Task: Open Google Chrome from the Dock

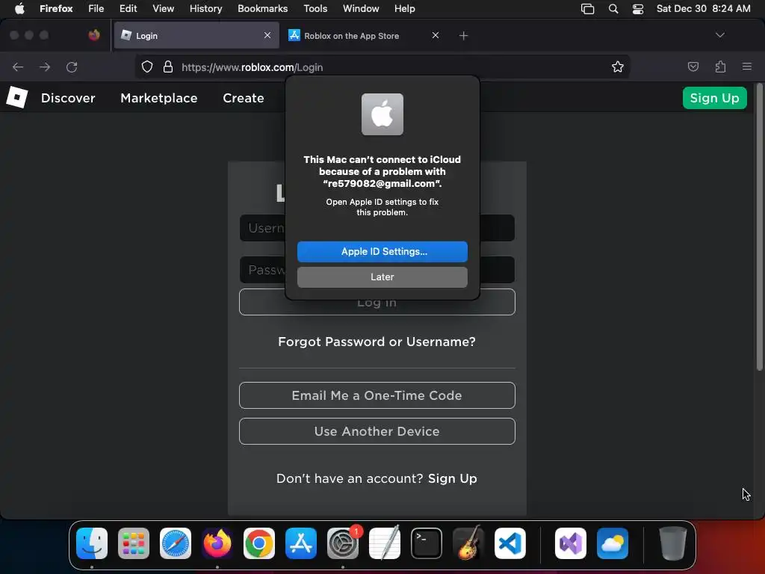Action: click(259, 543)
